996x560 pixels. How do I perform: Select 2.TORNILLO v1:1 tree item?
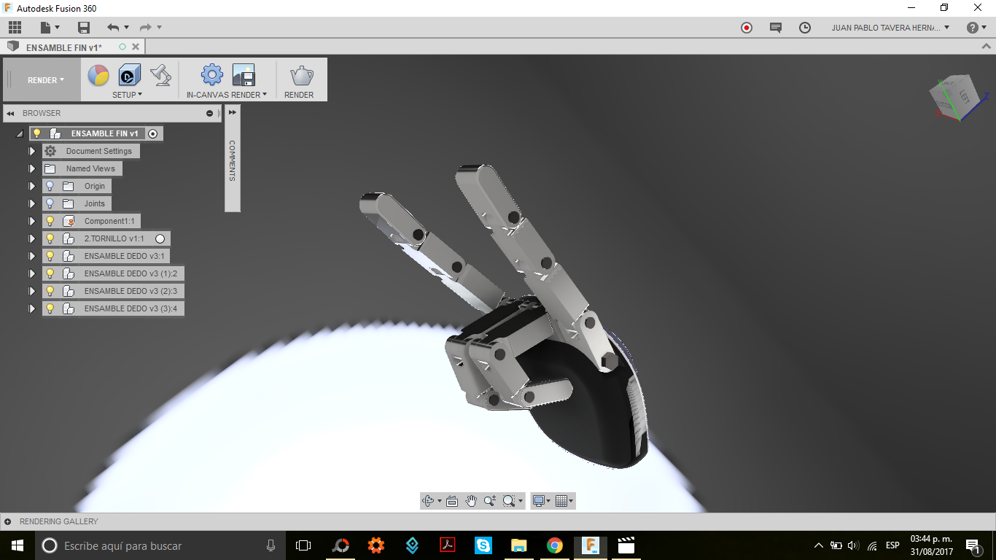[x=114, y=238]
